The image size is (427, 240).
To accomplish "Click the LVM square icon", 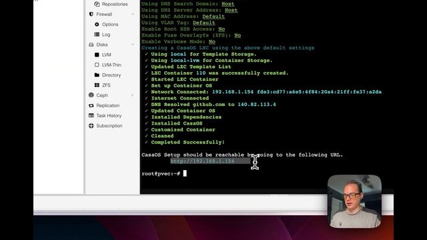I will [x=97, y=55].
